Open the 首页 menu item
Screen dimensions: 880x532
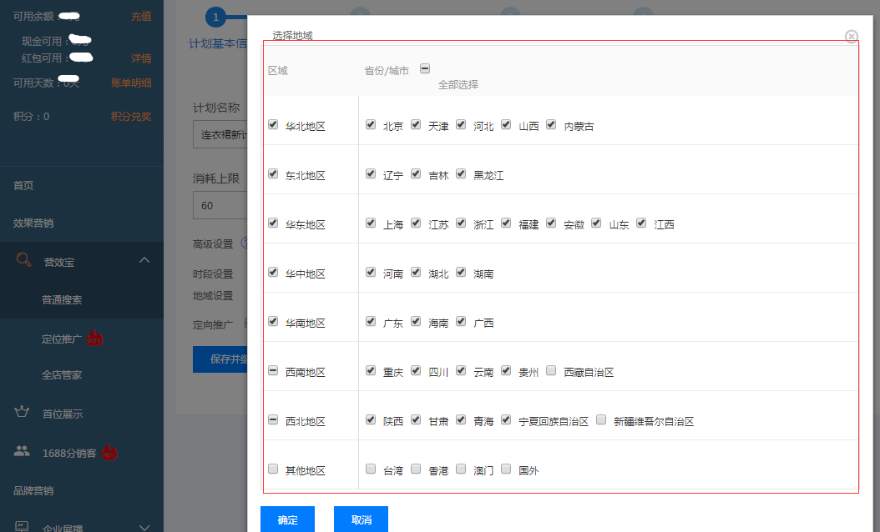[23, 186]
